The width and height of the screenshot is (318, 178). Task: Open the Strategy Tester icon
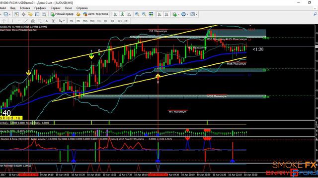(44, 14)
